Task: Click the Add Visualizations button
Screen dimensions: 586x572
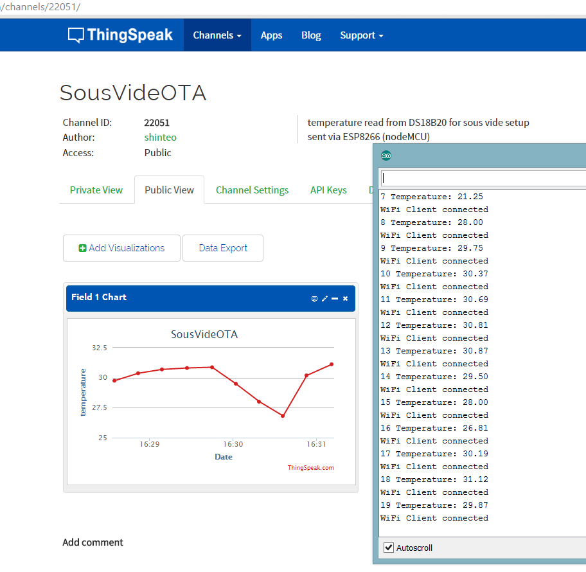Action: tap(122, 248)
